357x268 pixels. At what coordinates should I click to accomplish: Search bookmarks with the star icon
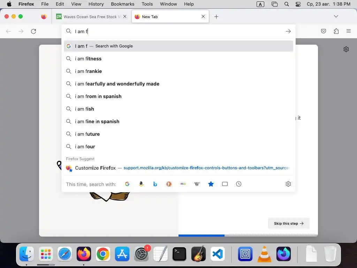(211, 184)
